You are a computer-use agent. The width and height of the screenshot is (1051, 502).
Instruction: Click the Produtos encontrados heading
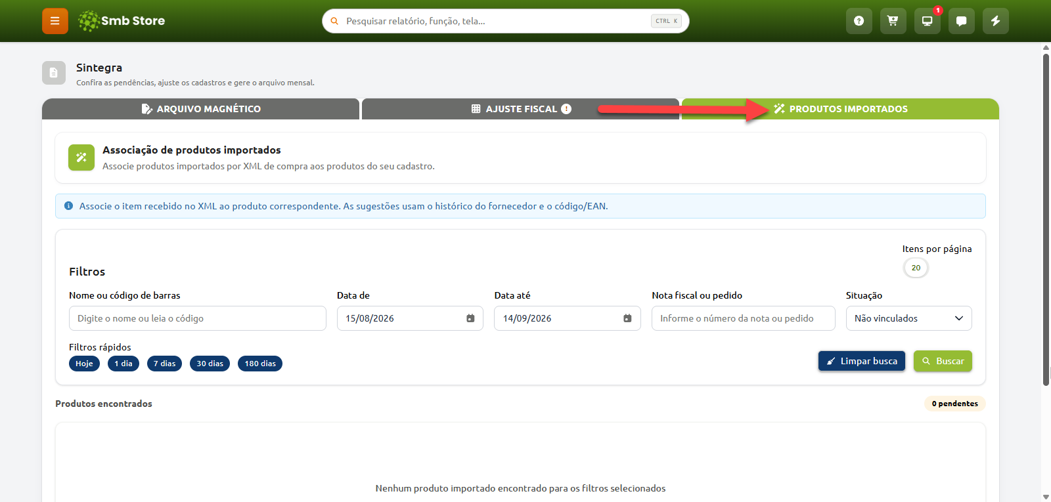[x=104, y=404]
